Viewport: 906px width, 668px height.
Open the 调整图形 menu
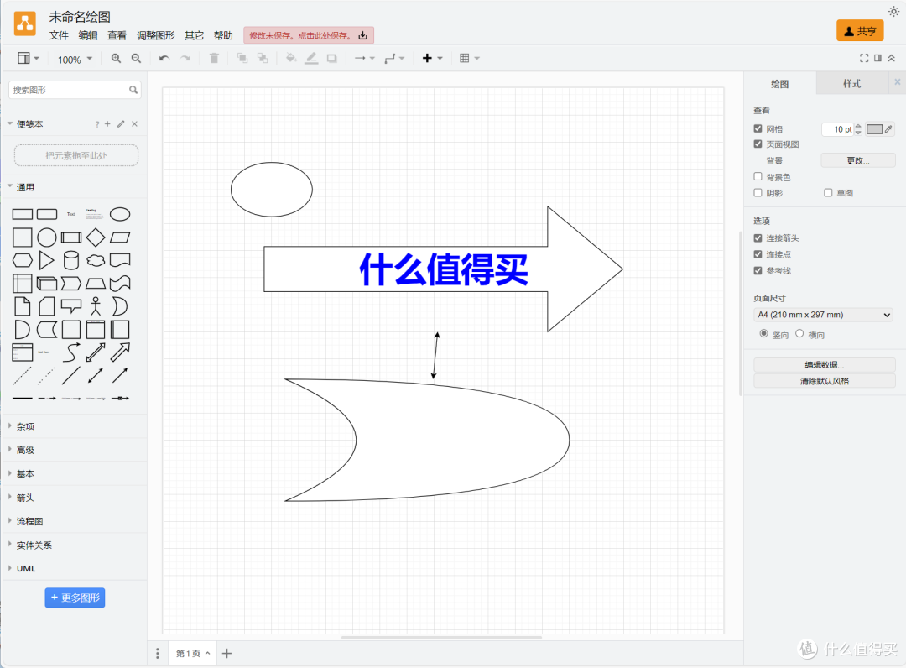click(x=155, y=36)
